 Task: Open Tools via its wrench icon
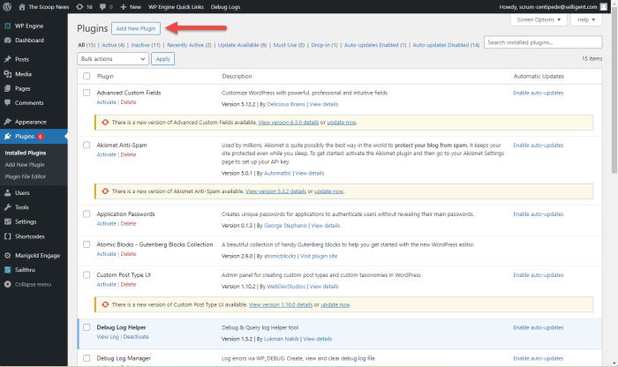7,207
